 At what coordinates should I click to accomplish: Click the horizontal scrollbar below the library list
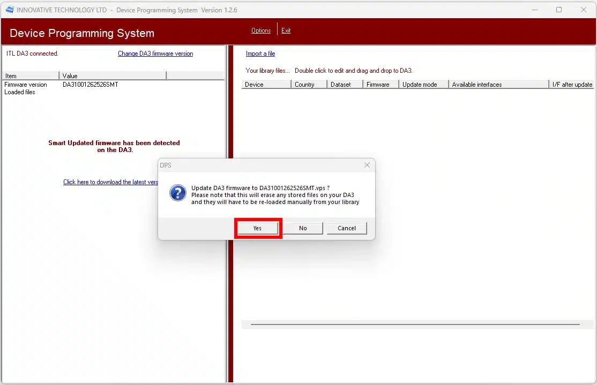[x=415, y=324]
